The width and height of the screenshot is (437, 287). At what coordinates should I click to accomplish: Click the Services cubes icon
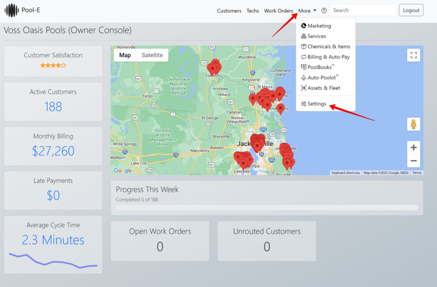point(303,36)
